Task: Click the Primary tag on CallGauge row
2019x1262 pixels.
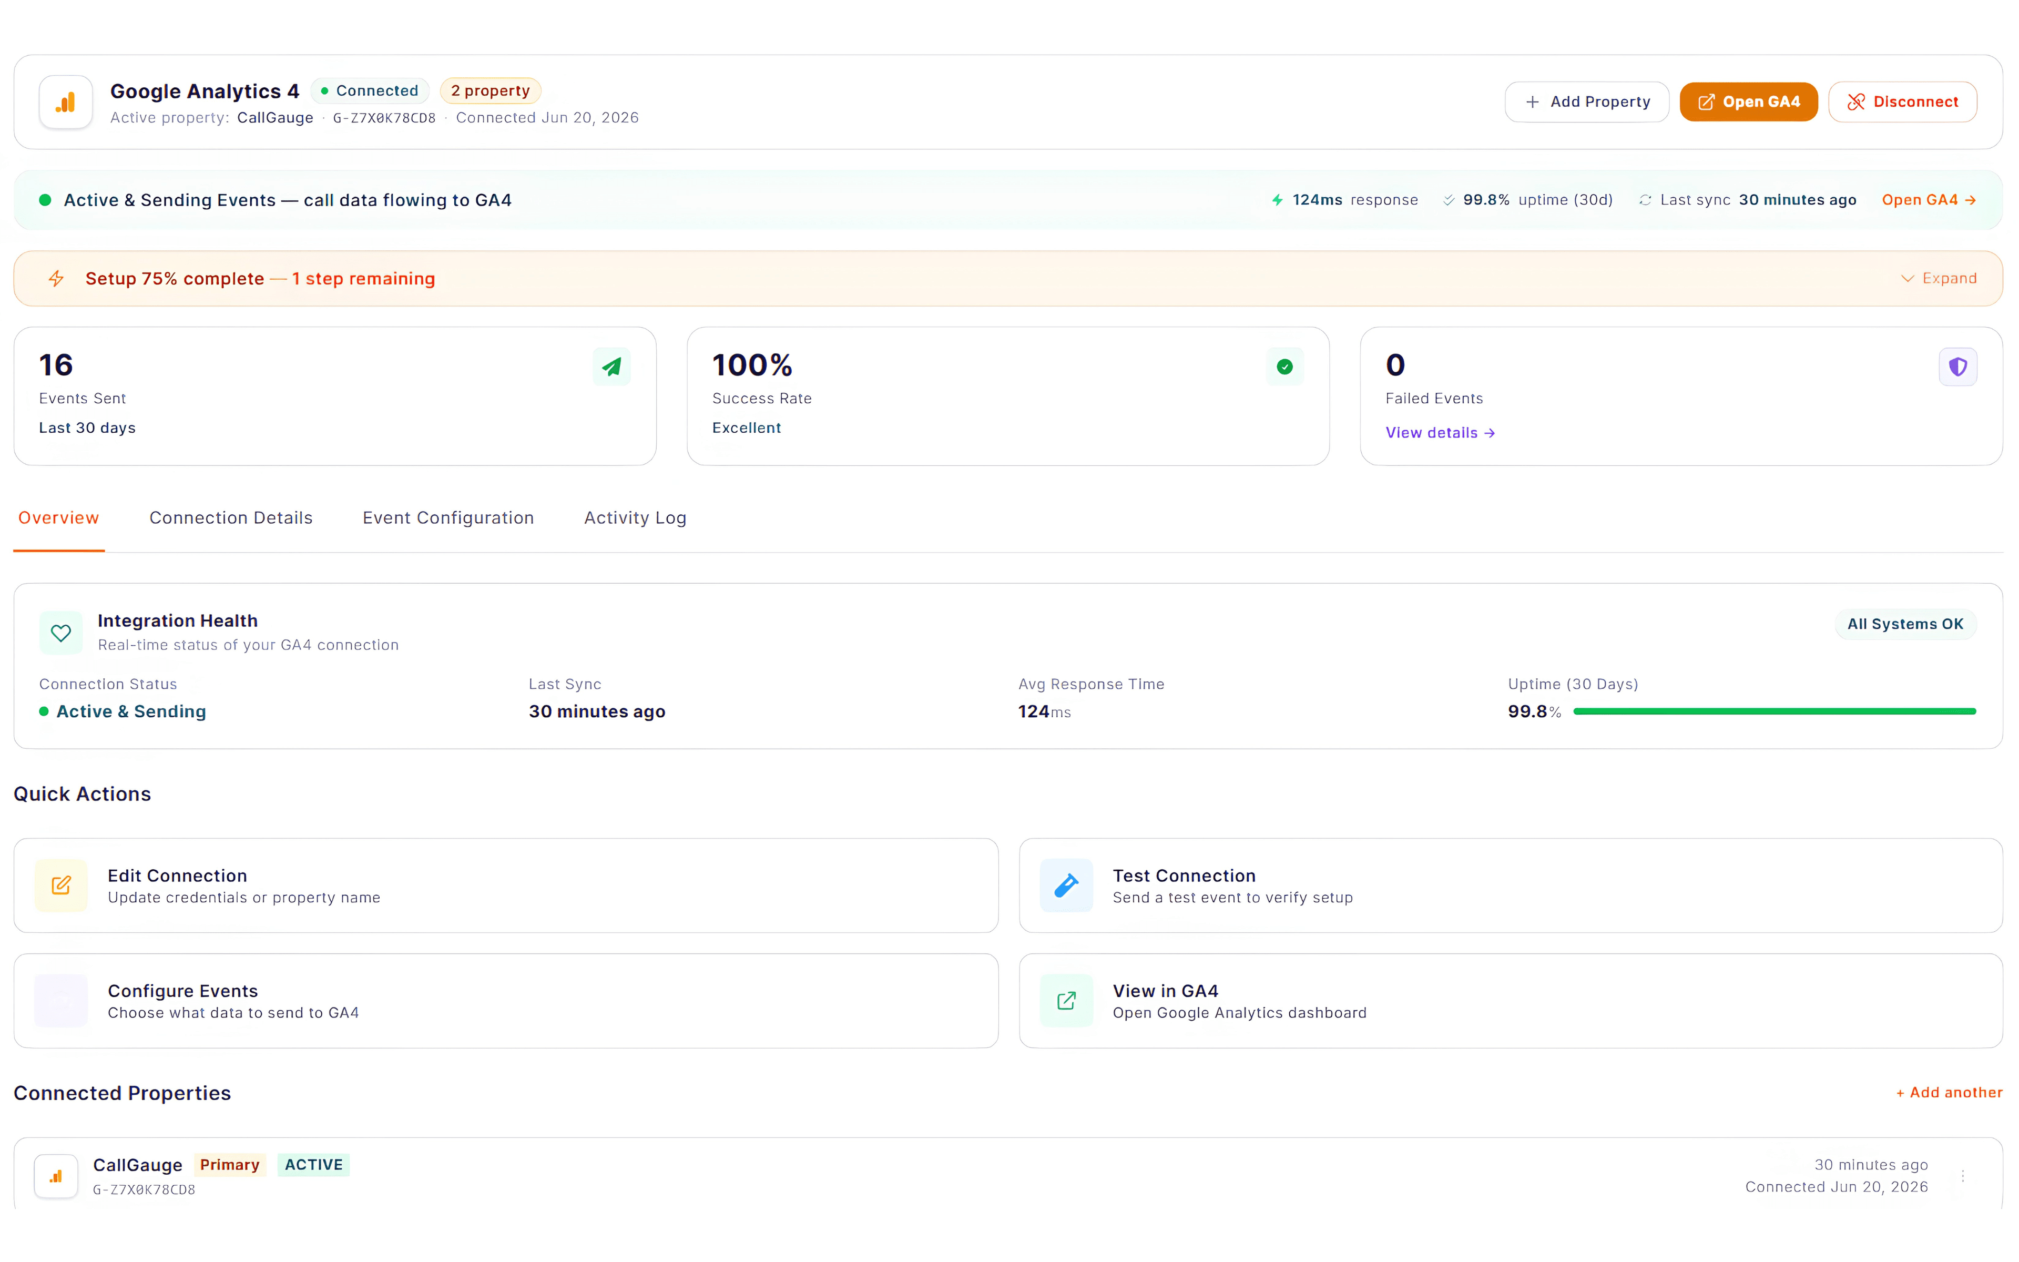Action: pos(229,1165)
